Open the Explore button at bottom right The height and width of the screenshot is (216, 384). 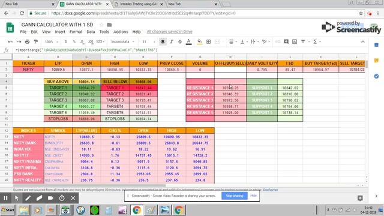click(360, 198)
